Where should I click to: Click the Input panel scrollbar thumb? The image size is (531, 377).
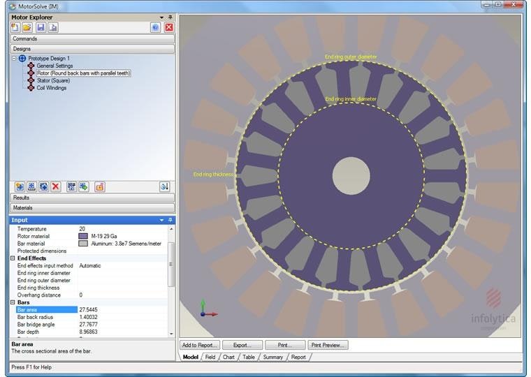click(x=171, y=265)
